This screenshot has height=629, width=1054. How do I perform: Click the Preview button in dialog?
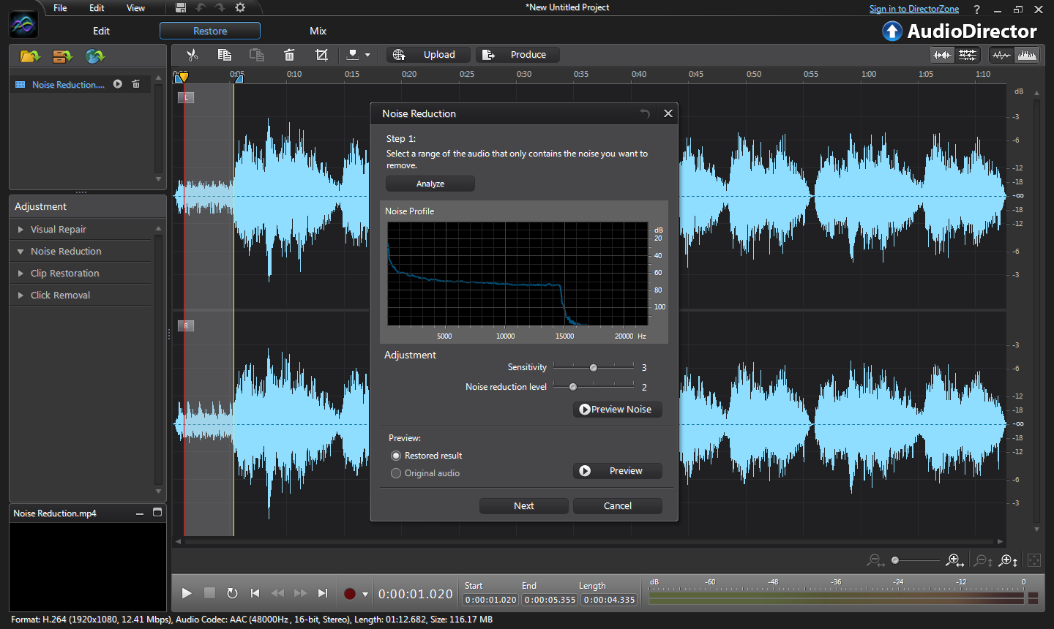(618, 471)
